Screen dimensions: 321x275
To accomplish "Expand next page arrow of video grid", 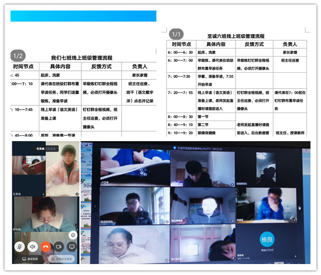I will (300, 207).
